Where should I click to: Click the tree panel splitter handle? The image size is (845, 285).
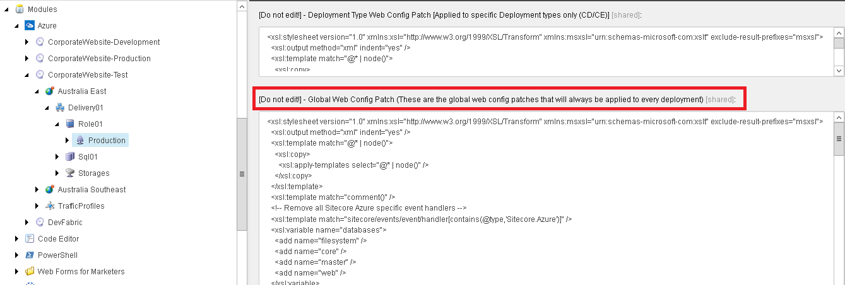click(x=247, y=142)
